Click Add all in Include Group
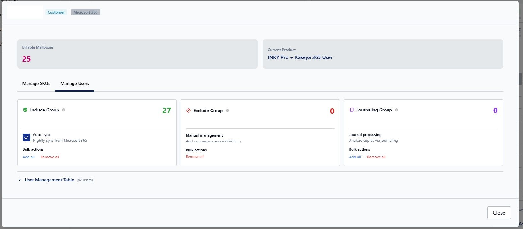The height and width of the screenshot is (229, 523). pos(28,157)
